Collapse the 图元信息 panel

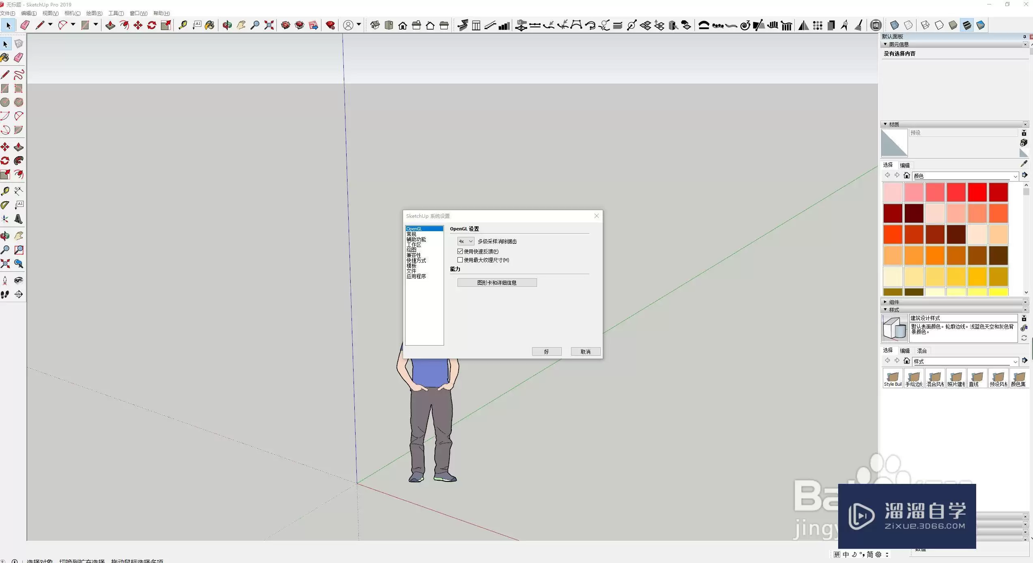[885, 44]
